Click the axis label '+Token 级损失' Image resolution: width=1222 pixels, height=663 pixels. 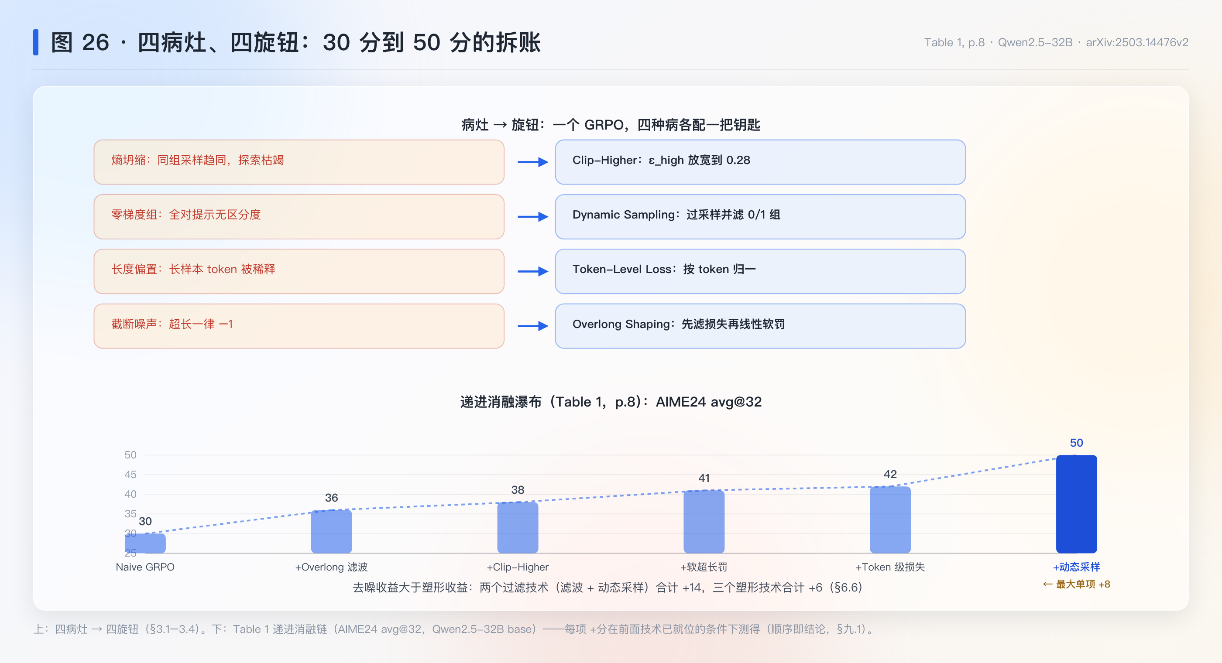(x=890, y=567)
